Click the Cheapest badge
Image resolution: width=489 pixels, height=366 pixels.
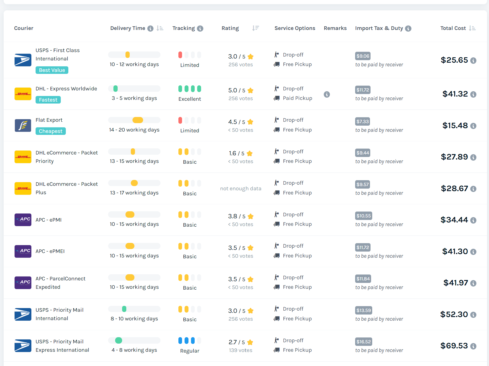(51, 131)
